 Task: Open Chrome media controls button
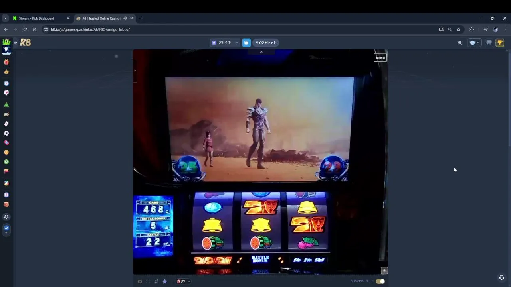pos(486,29)
